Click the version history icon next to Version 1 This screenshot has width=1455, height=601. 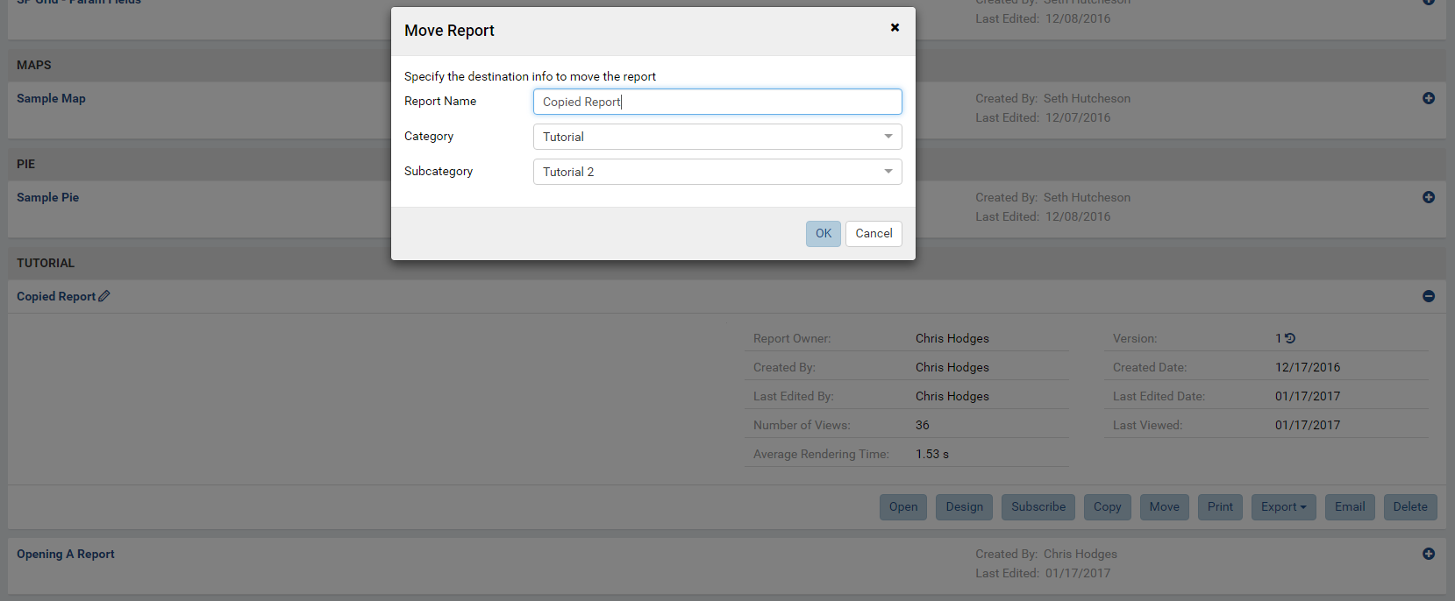tap(1290, 338)
